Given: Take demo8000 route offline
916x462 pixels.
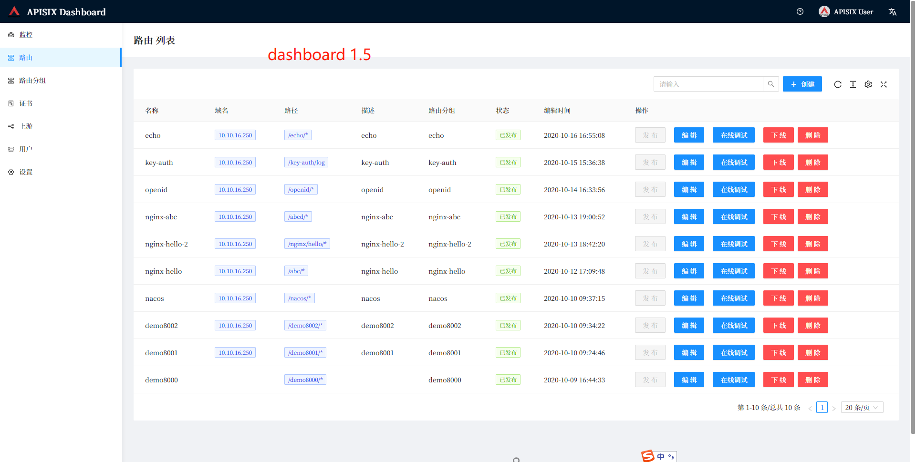Looking at the screenshot, I should point(779,380).
